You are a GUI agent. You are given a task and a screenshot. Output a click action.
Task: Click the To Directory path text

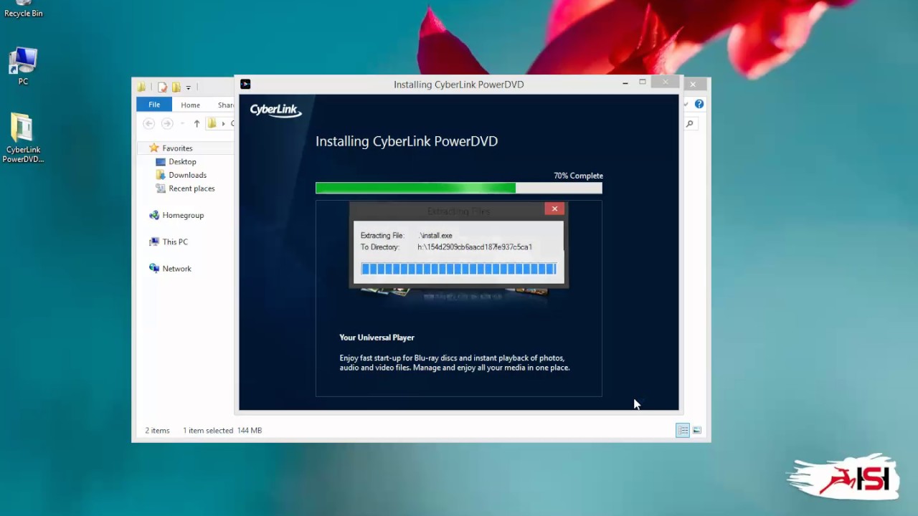tap(475, 247)
